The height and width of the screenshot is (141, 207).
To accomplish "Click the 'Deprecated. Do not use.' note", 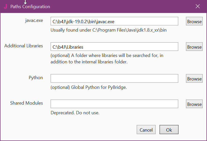I will click(x=75, y=113).
